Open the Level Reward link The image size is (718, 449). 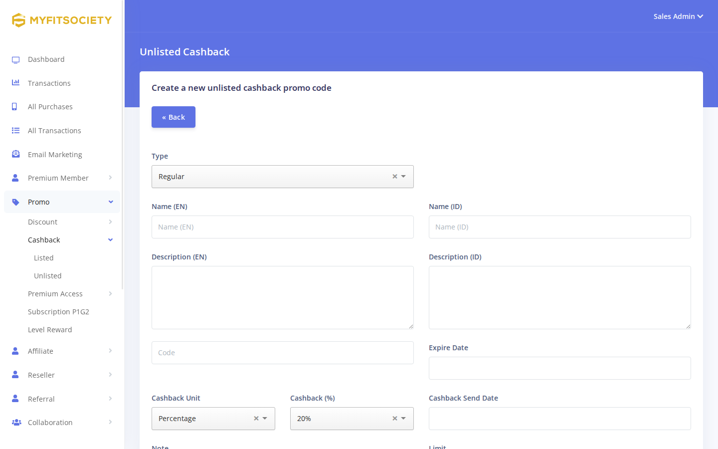click(x=50, y=330)
